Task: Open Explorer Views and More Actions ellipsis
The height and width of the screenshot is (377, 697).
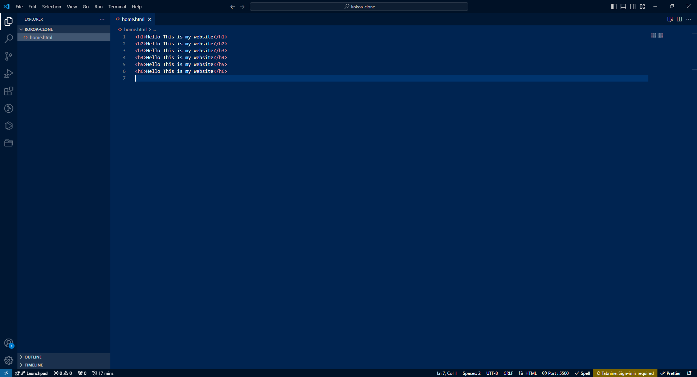Action: (x=102, y=19)
